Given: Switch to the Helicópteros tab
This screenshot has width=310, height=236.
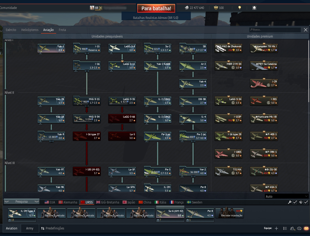Looking at the screenshot, I should tap(30, 30).
